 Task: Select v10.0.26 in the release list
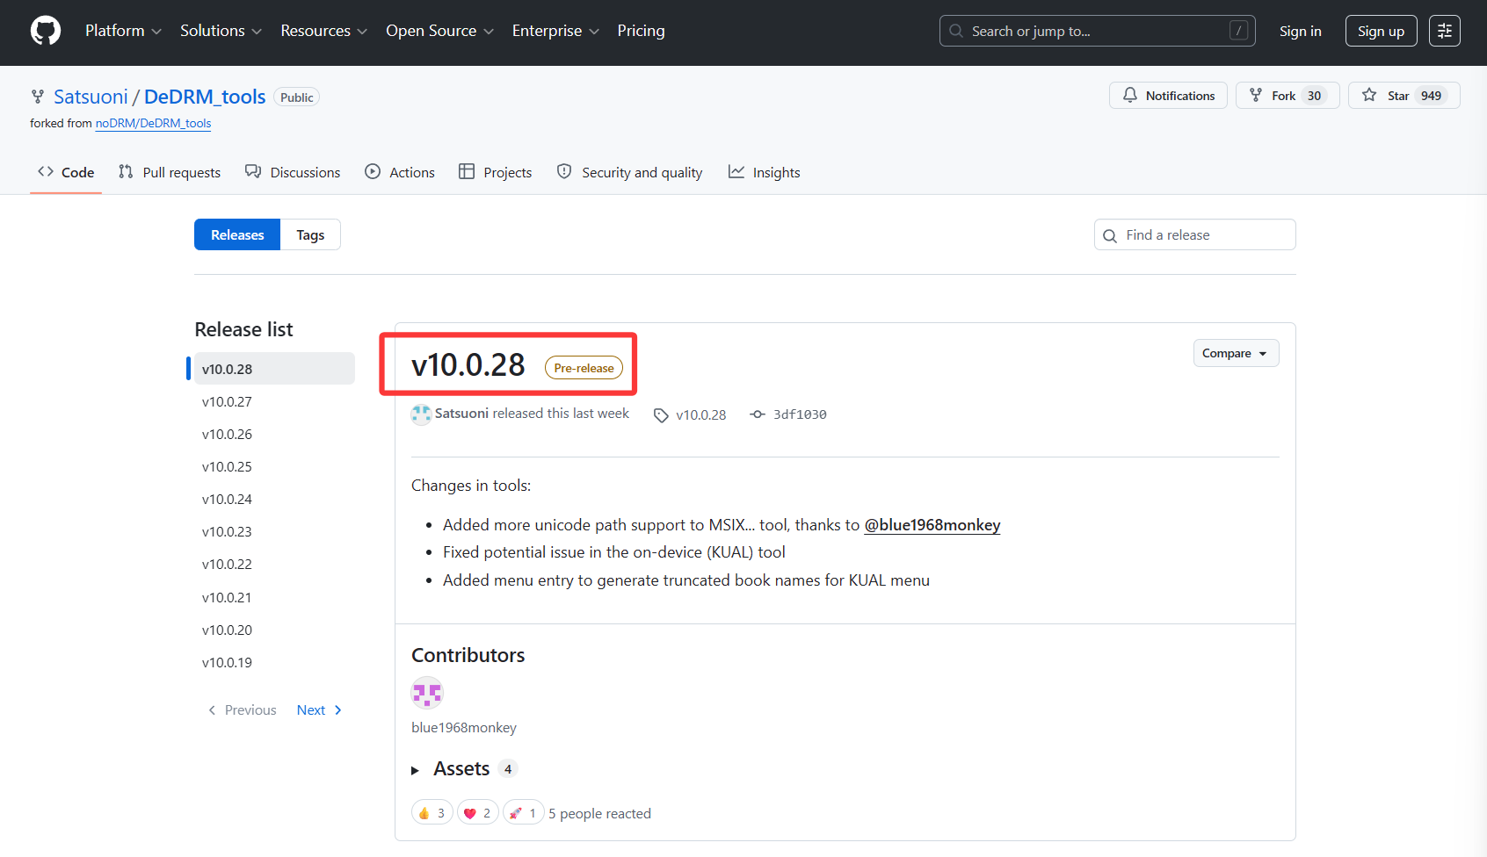click(x=274, y=434)
